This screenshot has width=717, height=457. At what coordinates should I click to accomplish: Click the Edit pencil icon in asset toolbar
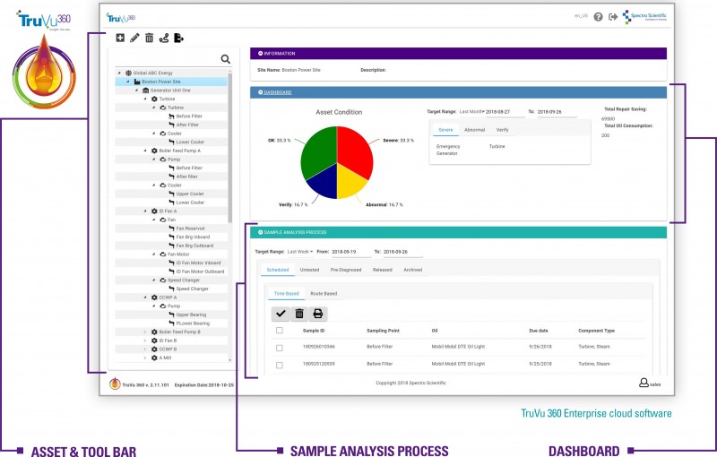pyautogui.click(x=134, y=38)
